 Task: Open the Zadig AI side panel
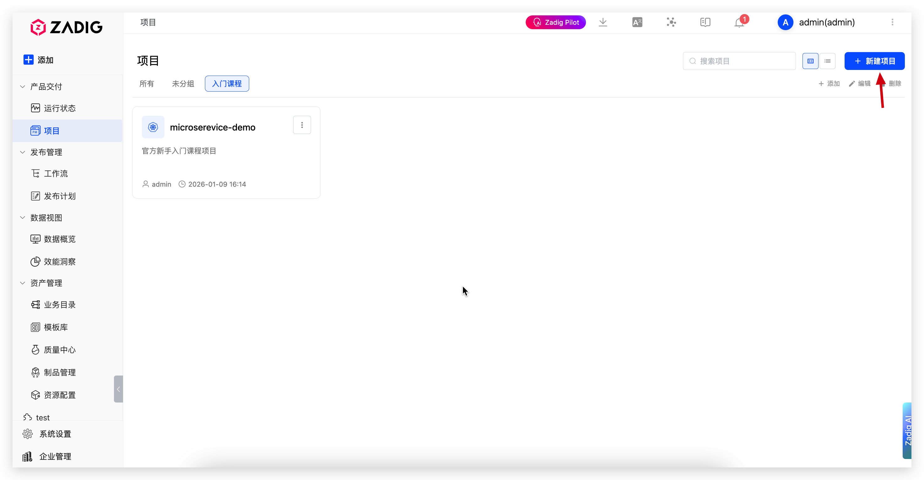(x=907, y=430)
